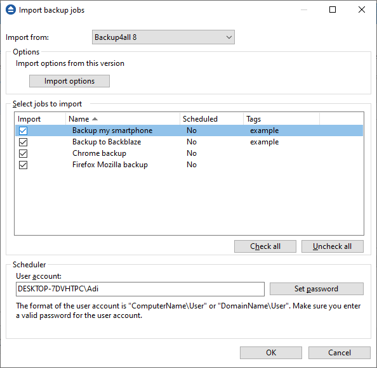The width and height of the screenshot is (377, 368).
Task: Uncheck the Backup my smartphone checkbox
Action: click(x=23, y=130)
